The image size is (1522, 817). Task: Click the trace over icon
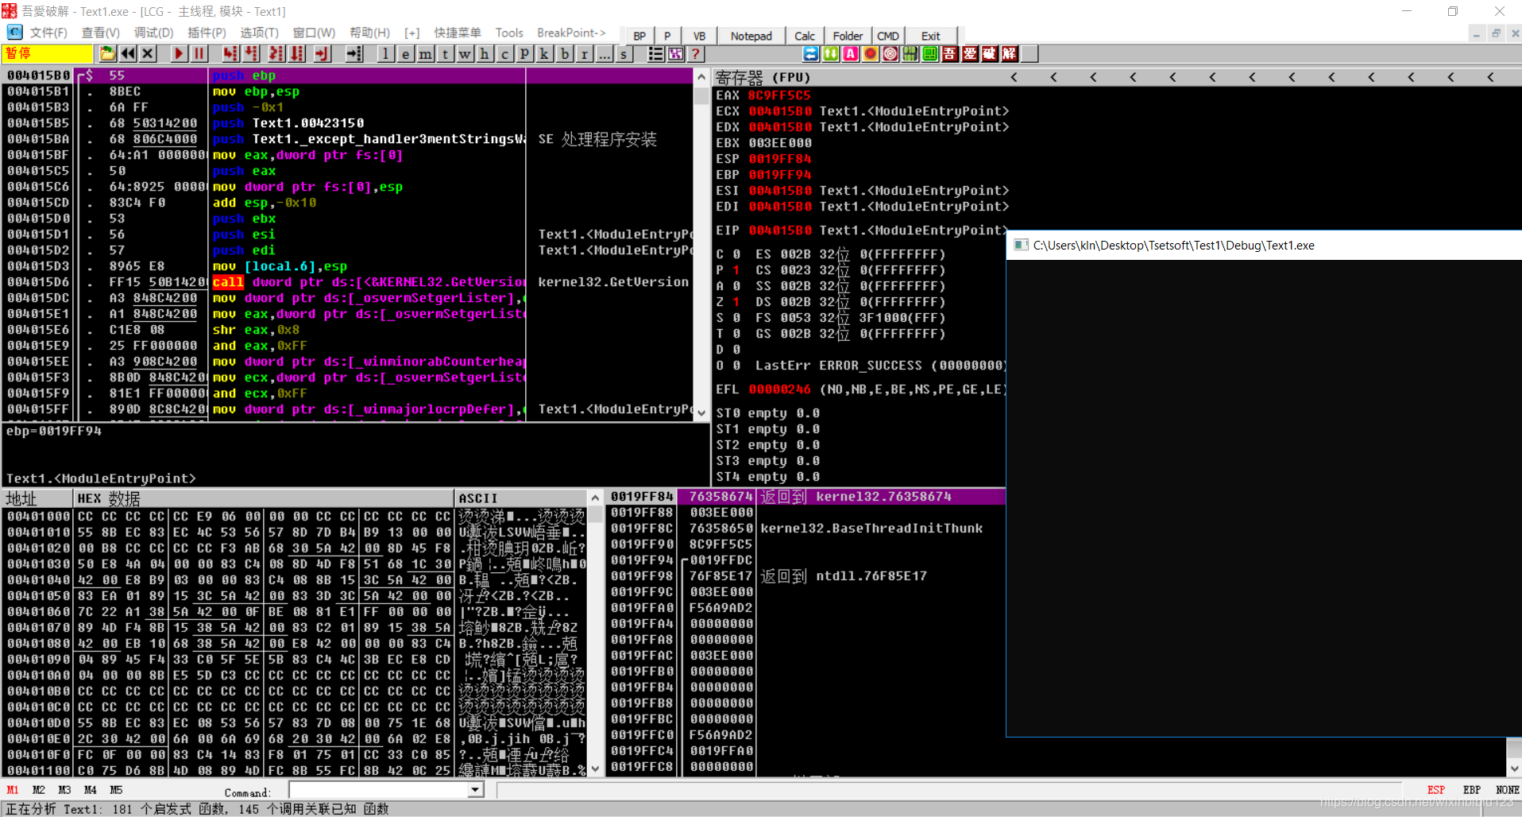tap(297, 53)
